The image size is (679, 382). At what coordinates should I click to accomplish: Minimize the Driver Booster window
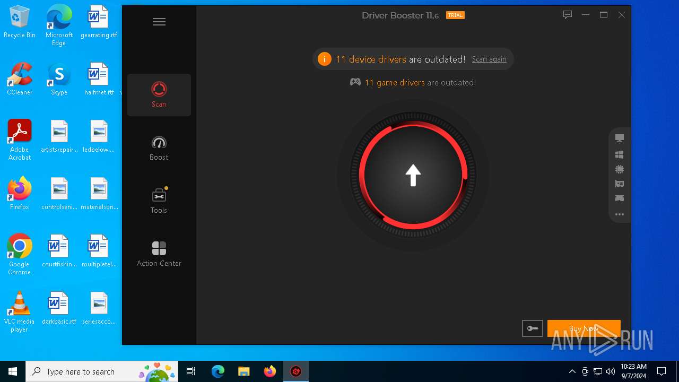point(586,15)
